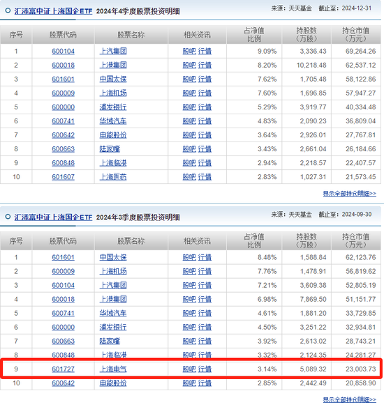Click stock code 600663 in Q4 table

[x=63, y=149]
